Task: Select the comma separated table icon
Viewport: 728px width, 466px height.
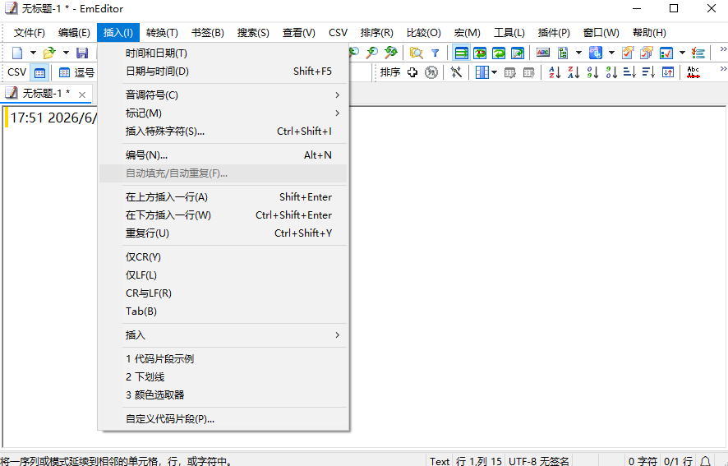Action: pos(65,72)
